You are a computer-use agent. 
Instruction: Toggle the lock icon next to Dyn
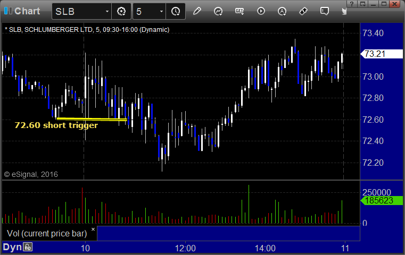(28, 247)
